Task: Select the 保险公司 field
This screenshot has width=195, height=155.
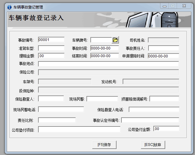Action: (x=108, y=72)
